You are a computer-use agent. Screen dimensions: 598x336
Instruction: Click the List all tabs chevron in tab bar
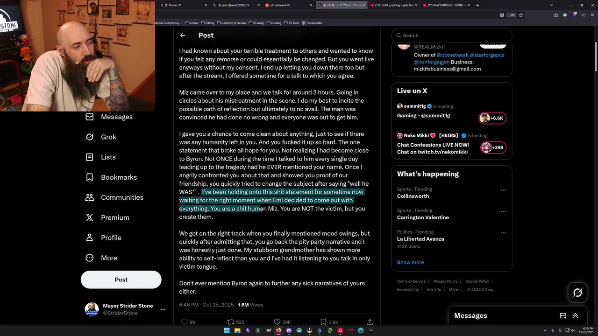click(552, 5)
